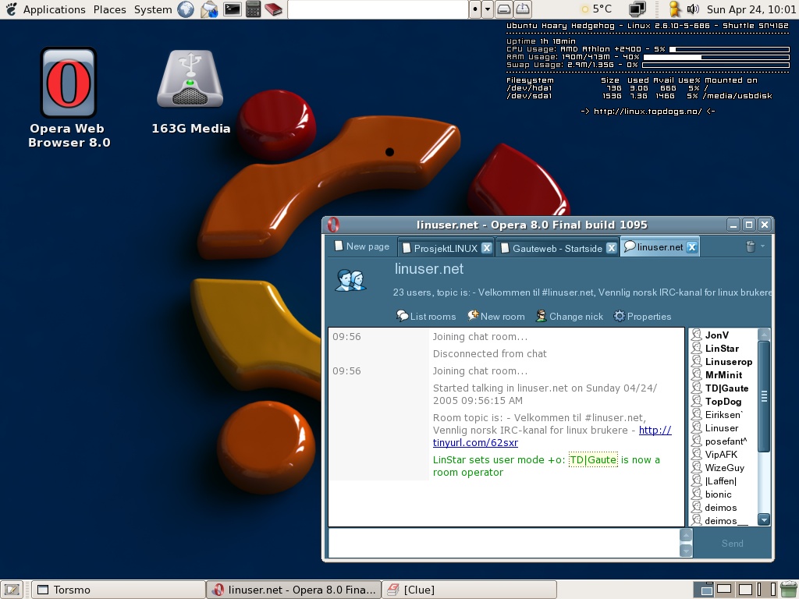The height and width of the screenshot is (599, 799).
Task: Open the volume control speaker icon
Action: (693, 9)
